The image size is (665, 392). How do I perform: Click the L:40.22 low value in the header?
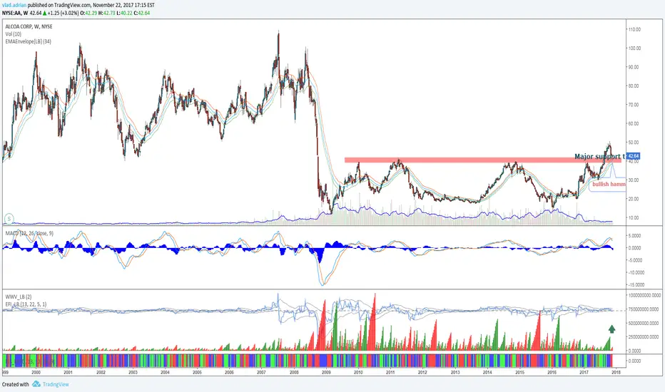click(124, 13)
